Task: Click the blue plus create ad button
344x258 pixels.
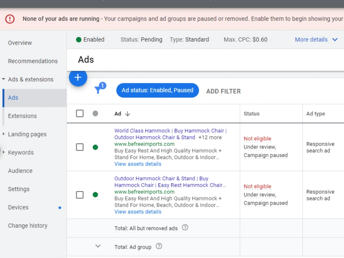Action: click(78, 77)
